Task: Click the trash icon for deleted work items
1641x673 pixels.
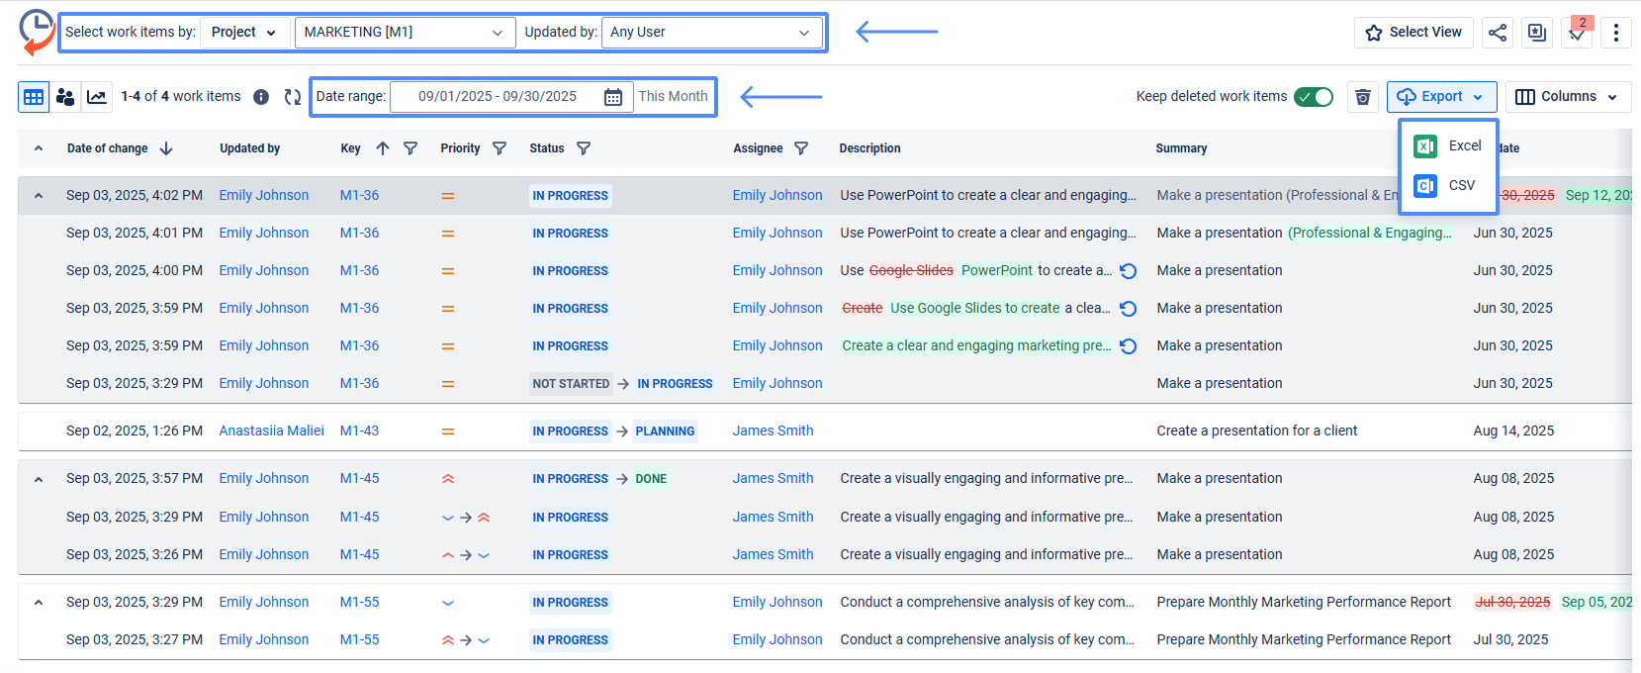Action: click(1363, 97)
